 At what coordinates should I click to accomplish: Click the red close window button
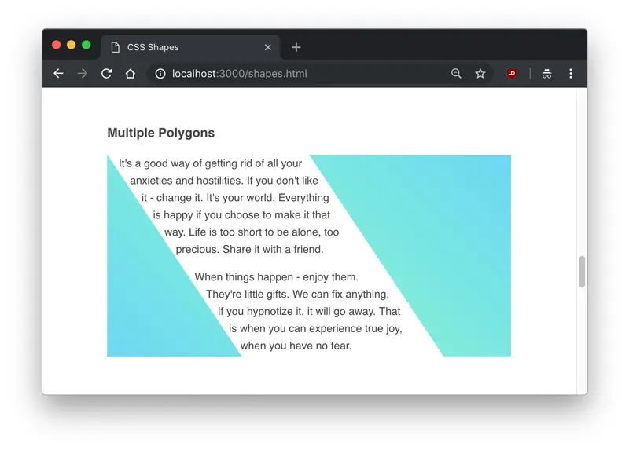(x=56, y=45)
